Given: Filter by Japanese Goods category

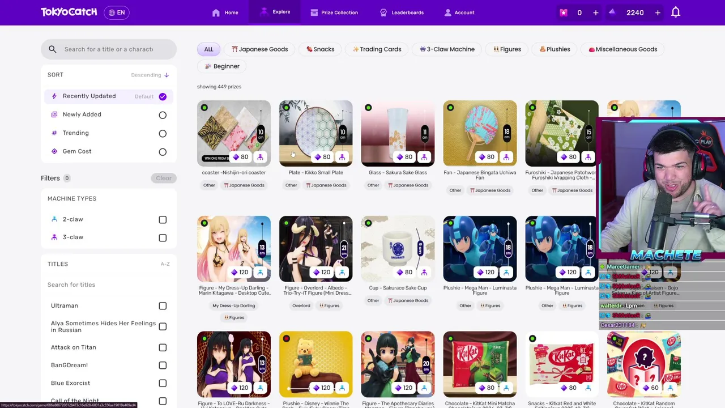Looking at the screenshot, I should tap(259, 49).
